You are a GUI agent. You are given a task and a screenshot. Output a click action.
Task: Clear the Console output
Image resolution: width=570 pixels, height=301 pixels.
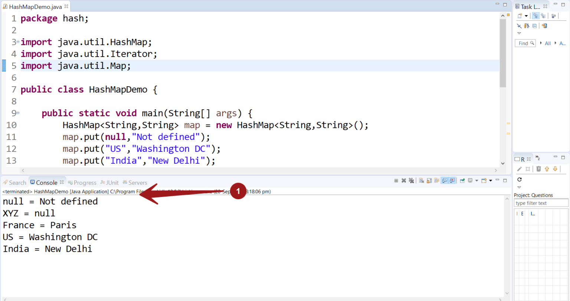pos(421,180)
